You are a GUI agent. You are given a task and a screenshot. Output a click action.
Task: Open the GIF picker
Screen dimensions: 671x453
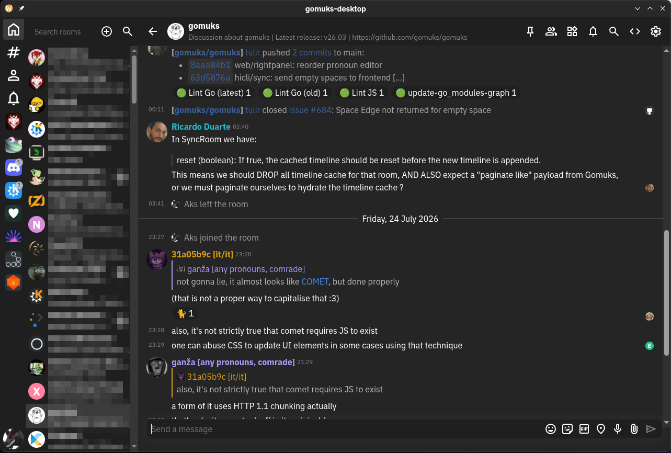click(x=584, y=429)
